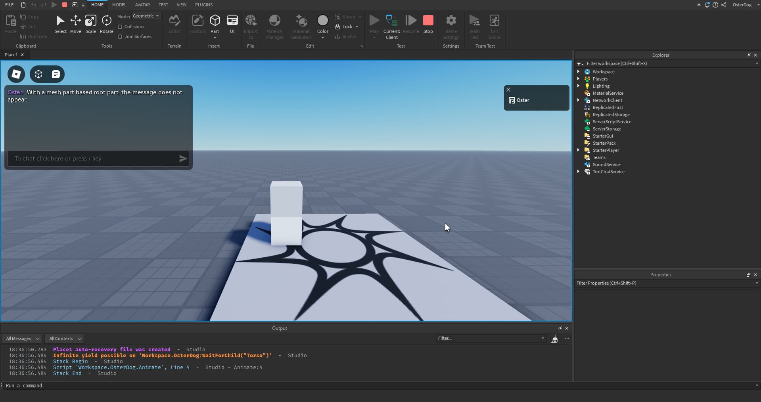This screenshot has height=402, width=761.
Task: Open the All Messages filter dropdown
Action: click(22, 339)
